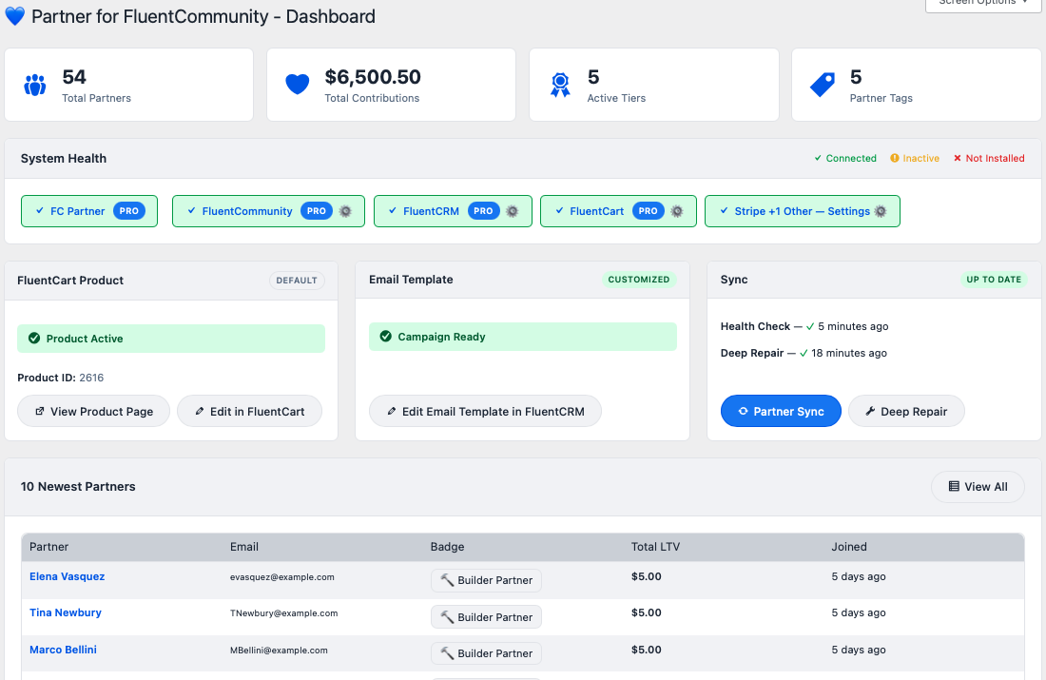
Task: Click the Total LTV column header
Action: tap(655, 547)
